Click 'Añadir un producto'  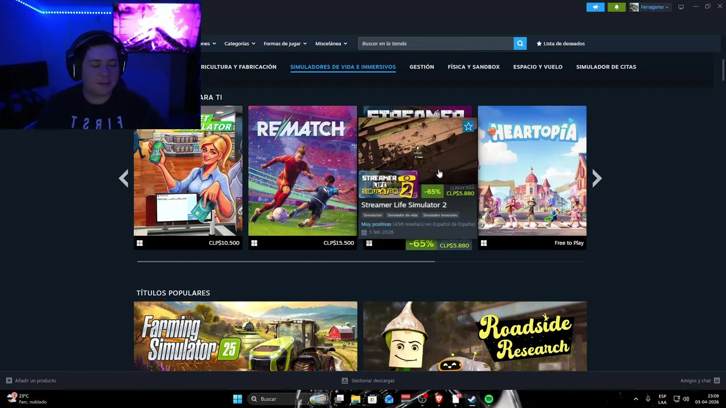31,381
